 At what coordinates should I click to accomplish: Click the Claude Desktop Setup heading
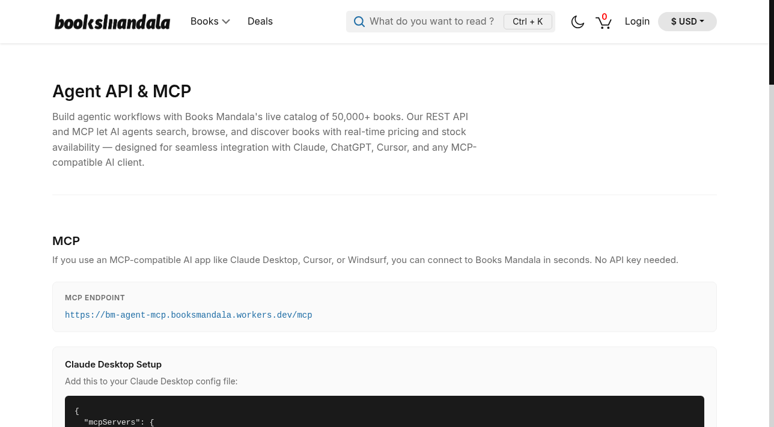(x=113, y=365)
